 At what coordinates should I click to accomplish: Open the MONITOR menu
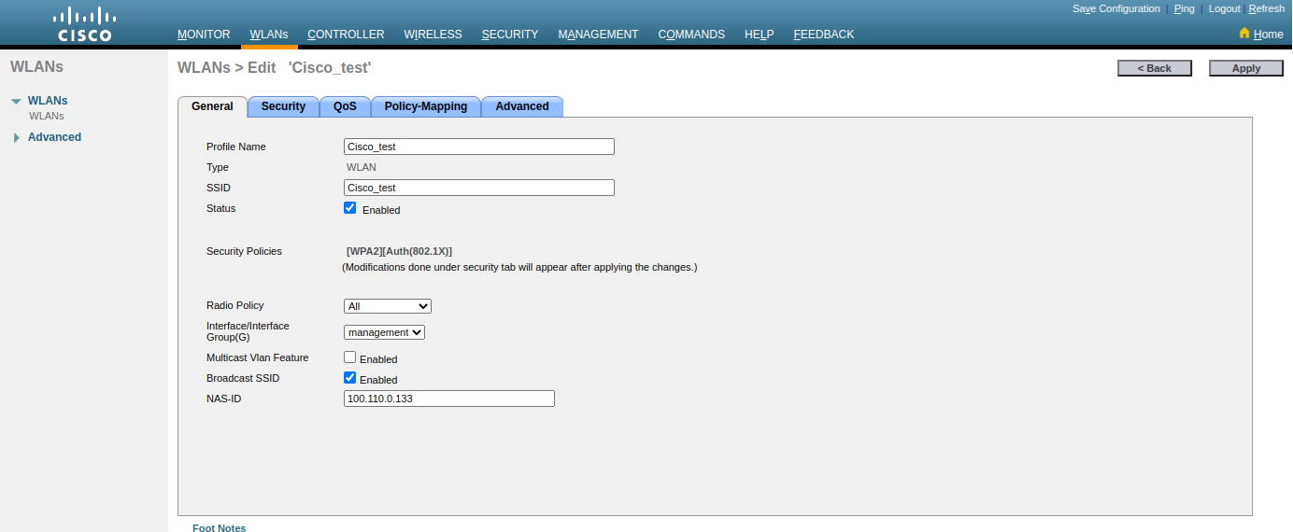tap(204, 35)
